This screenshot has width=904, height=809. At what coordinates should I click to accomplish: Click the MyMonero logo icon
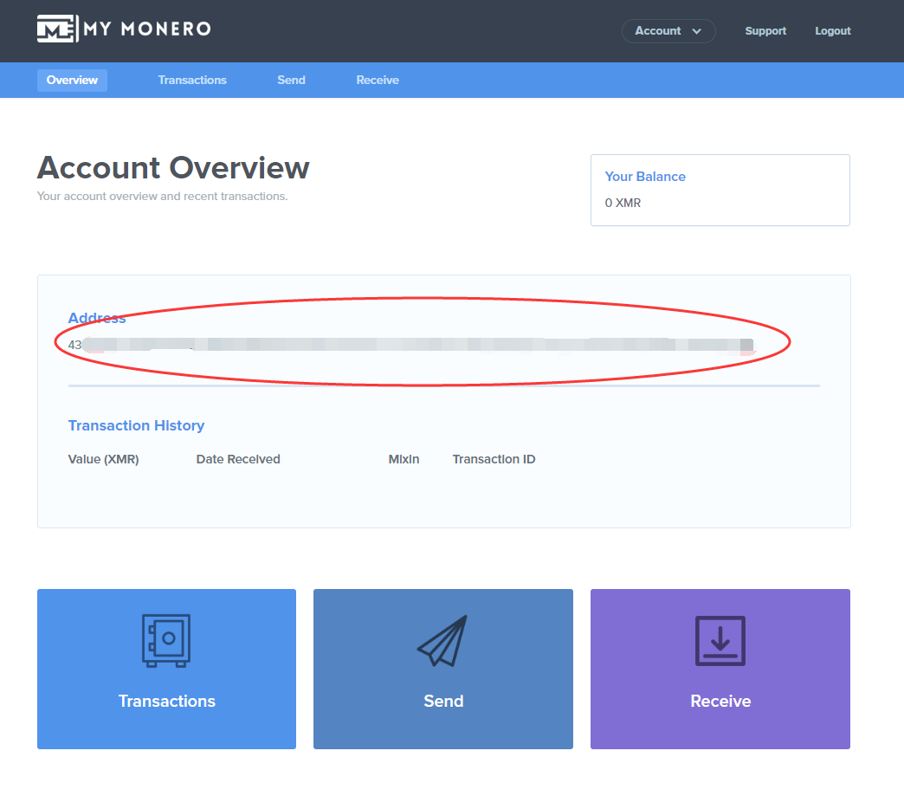tap(56, 29)
